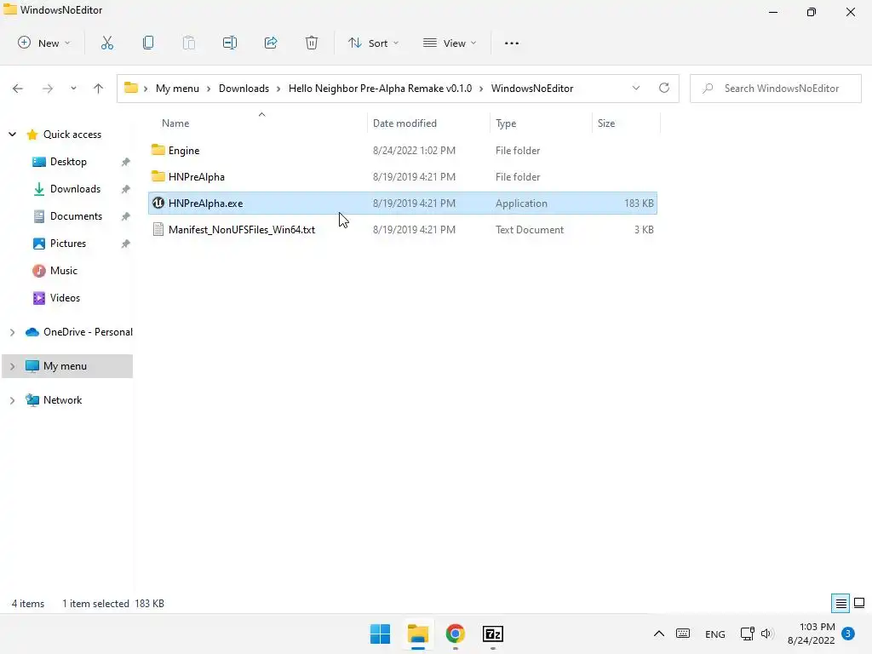Select Manifest_NonUFSFiles_Win64.txt file
Screen dimensions: 872x654
(403, 230)
